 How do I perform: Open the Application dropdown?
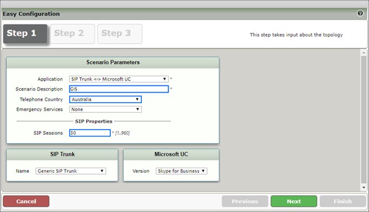tap(119, 79)
